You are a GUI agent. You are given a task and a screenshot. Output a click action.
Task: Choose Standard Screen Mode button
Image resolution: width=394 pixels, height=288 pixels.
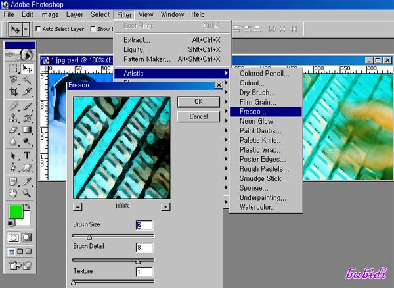pos(11,251)
